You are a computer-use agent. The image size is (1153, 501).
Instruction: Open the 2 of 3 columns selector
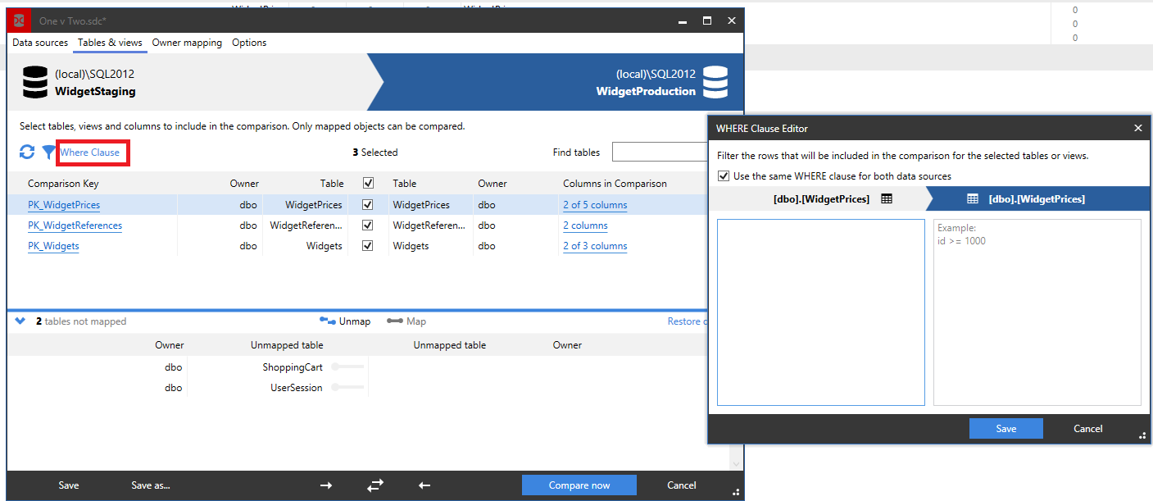click(594, 246)
